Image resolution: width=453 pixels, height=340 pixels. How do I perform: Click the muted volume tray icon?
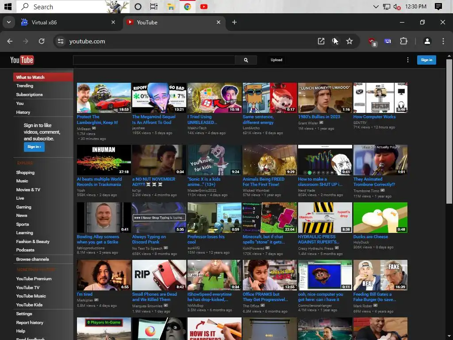pyautogui.click(x=397, y=6)
